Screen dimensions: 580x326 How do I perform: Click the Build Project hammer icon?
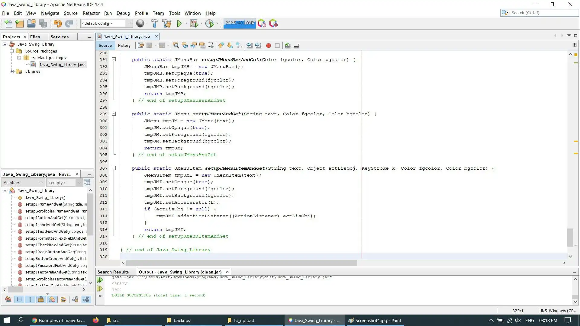(x=154, y=23)
